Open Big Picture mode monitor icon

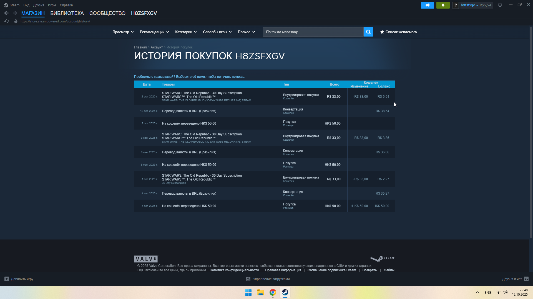(500, 5)
